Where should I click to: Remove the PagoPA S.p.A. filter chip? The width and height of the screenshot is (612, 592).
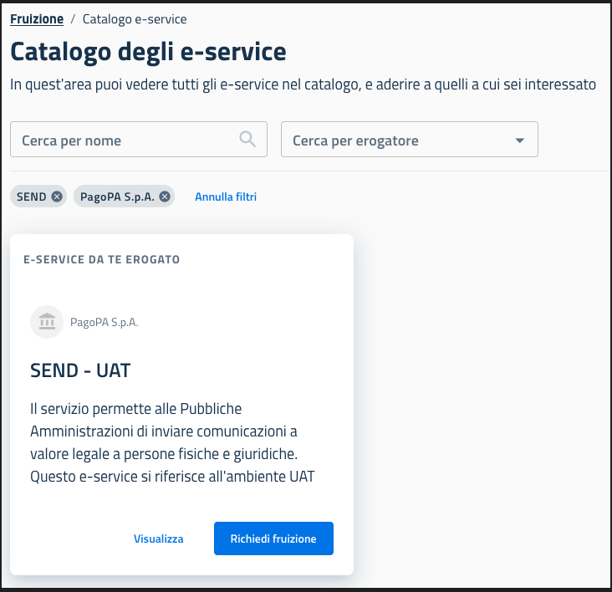(165, 196)
